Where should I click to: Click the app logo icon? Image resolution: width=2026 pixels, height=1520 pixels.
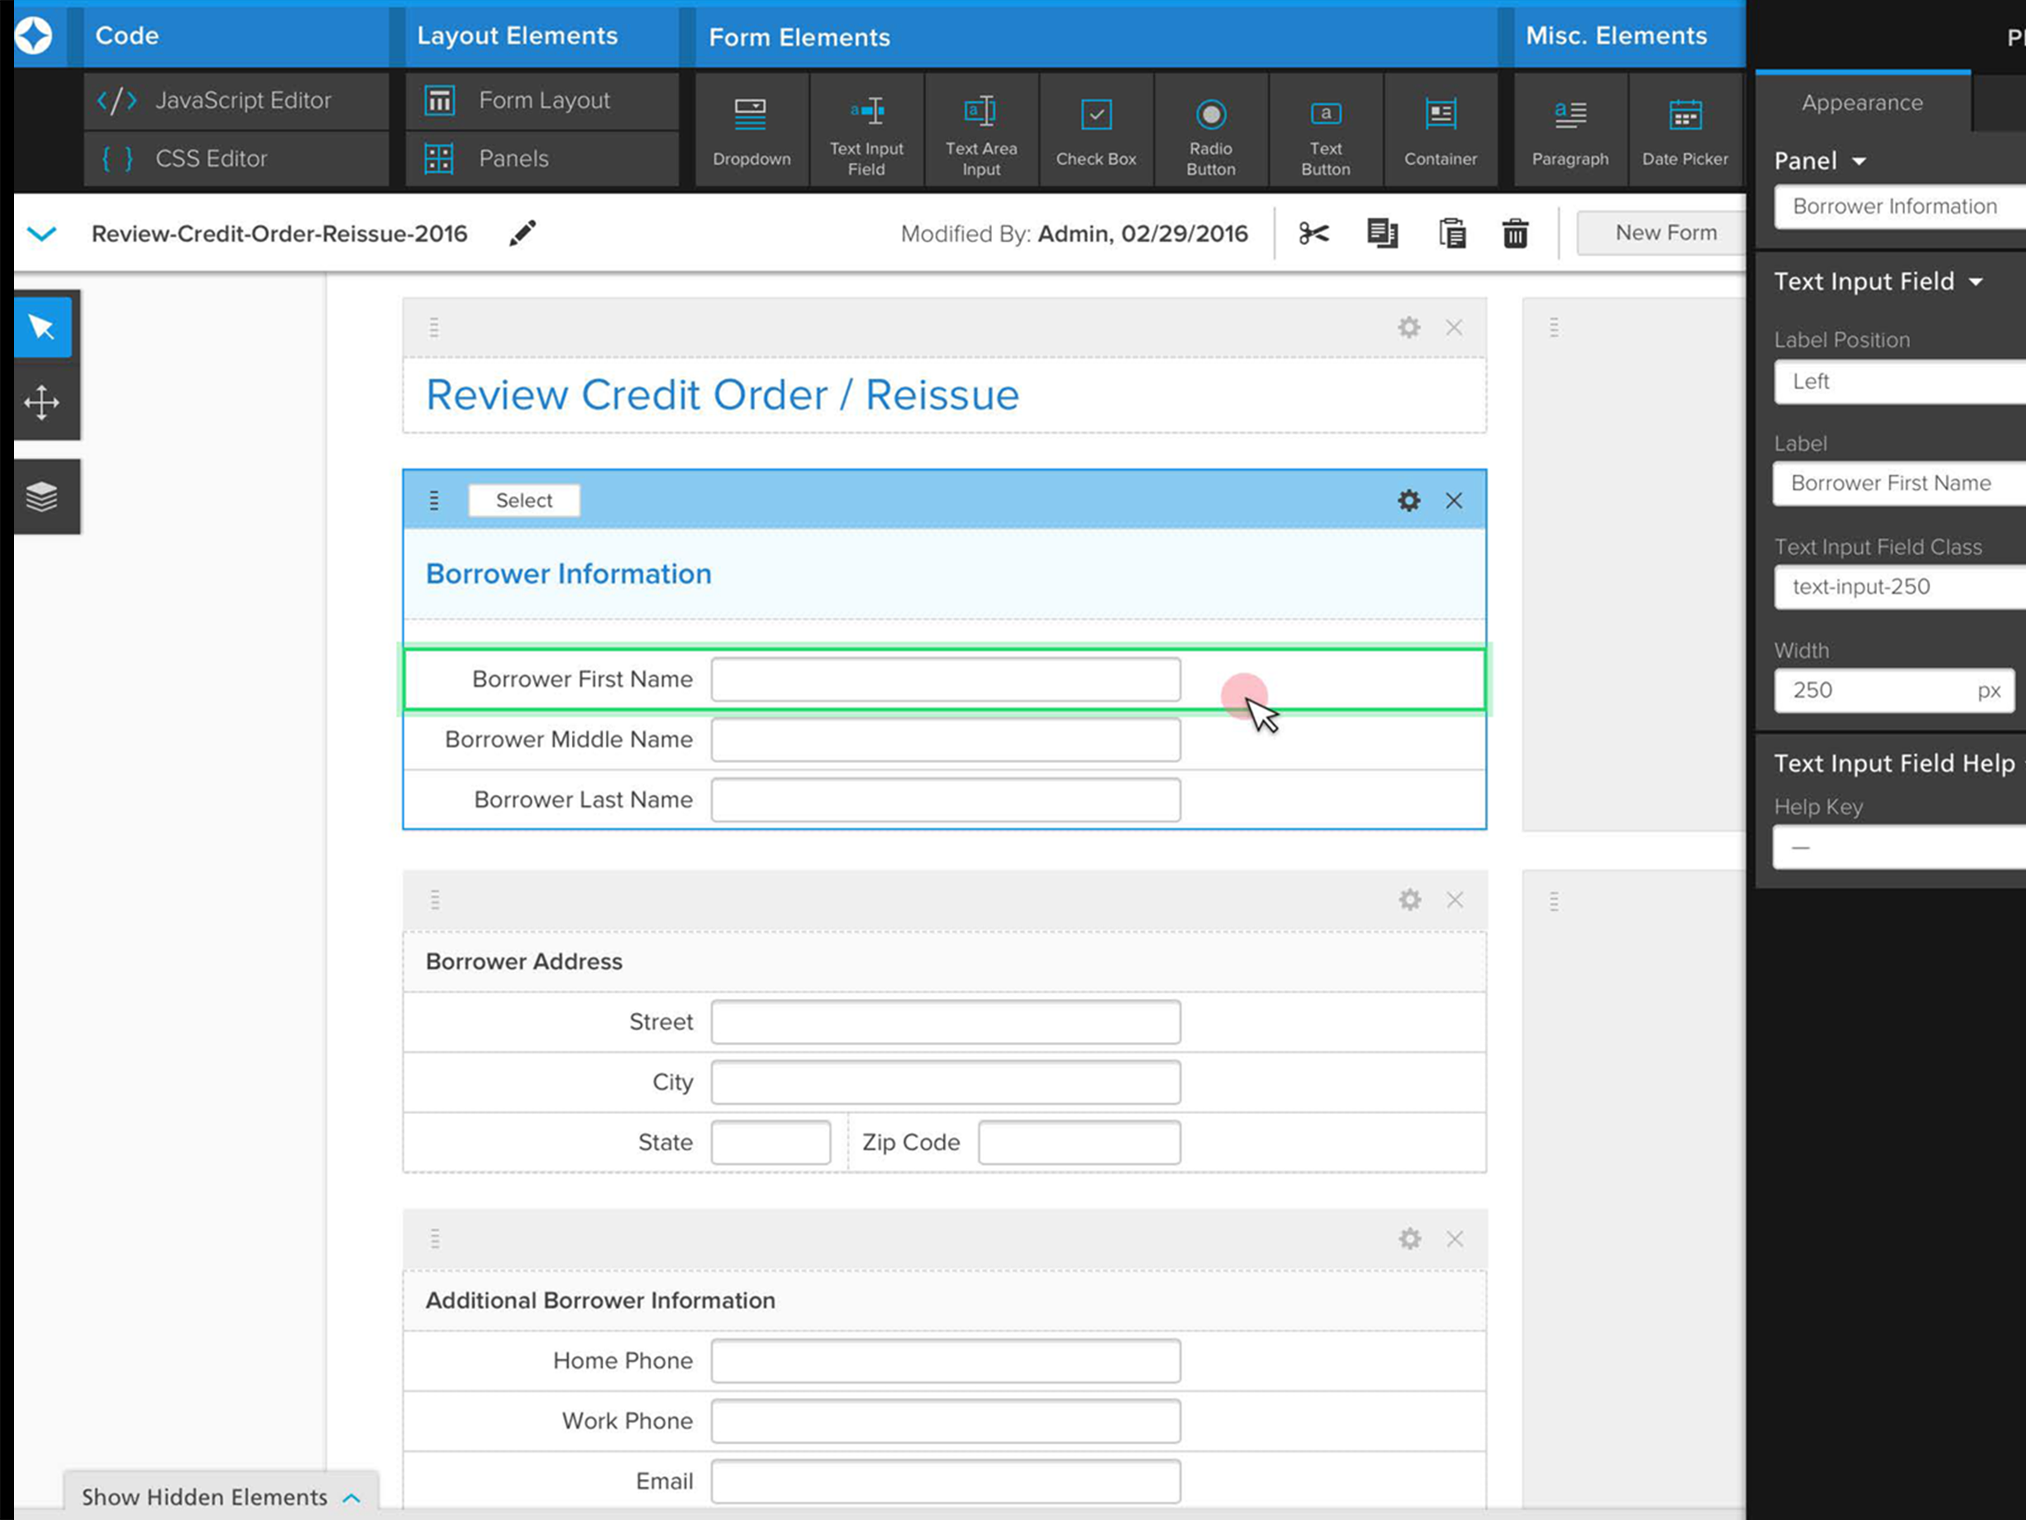tap(34, 35)
